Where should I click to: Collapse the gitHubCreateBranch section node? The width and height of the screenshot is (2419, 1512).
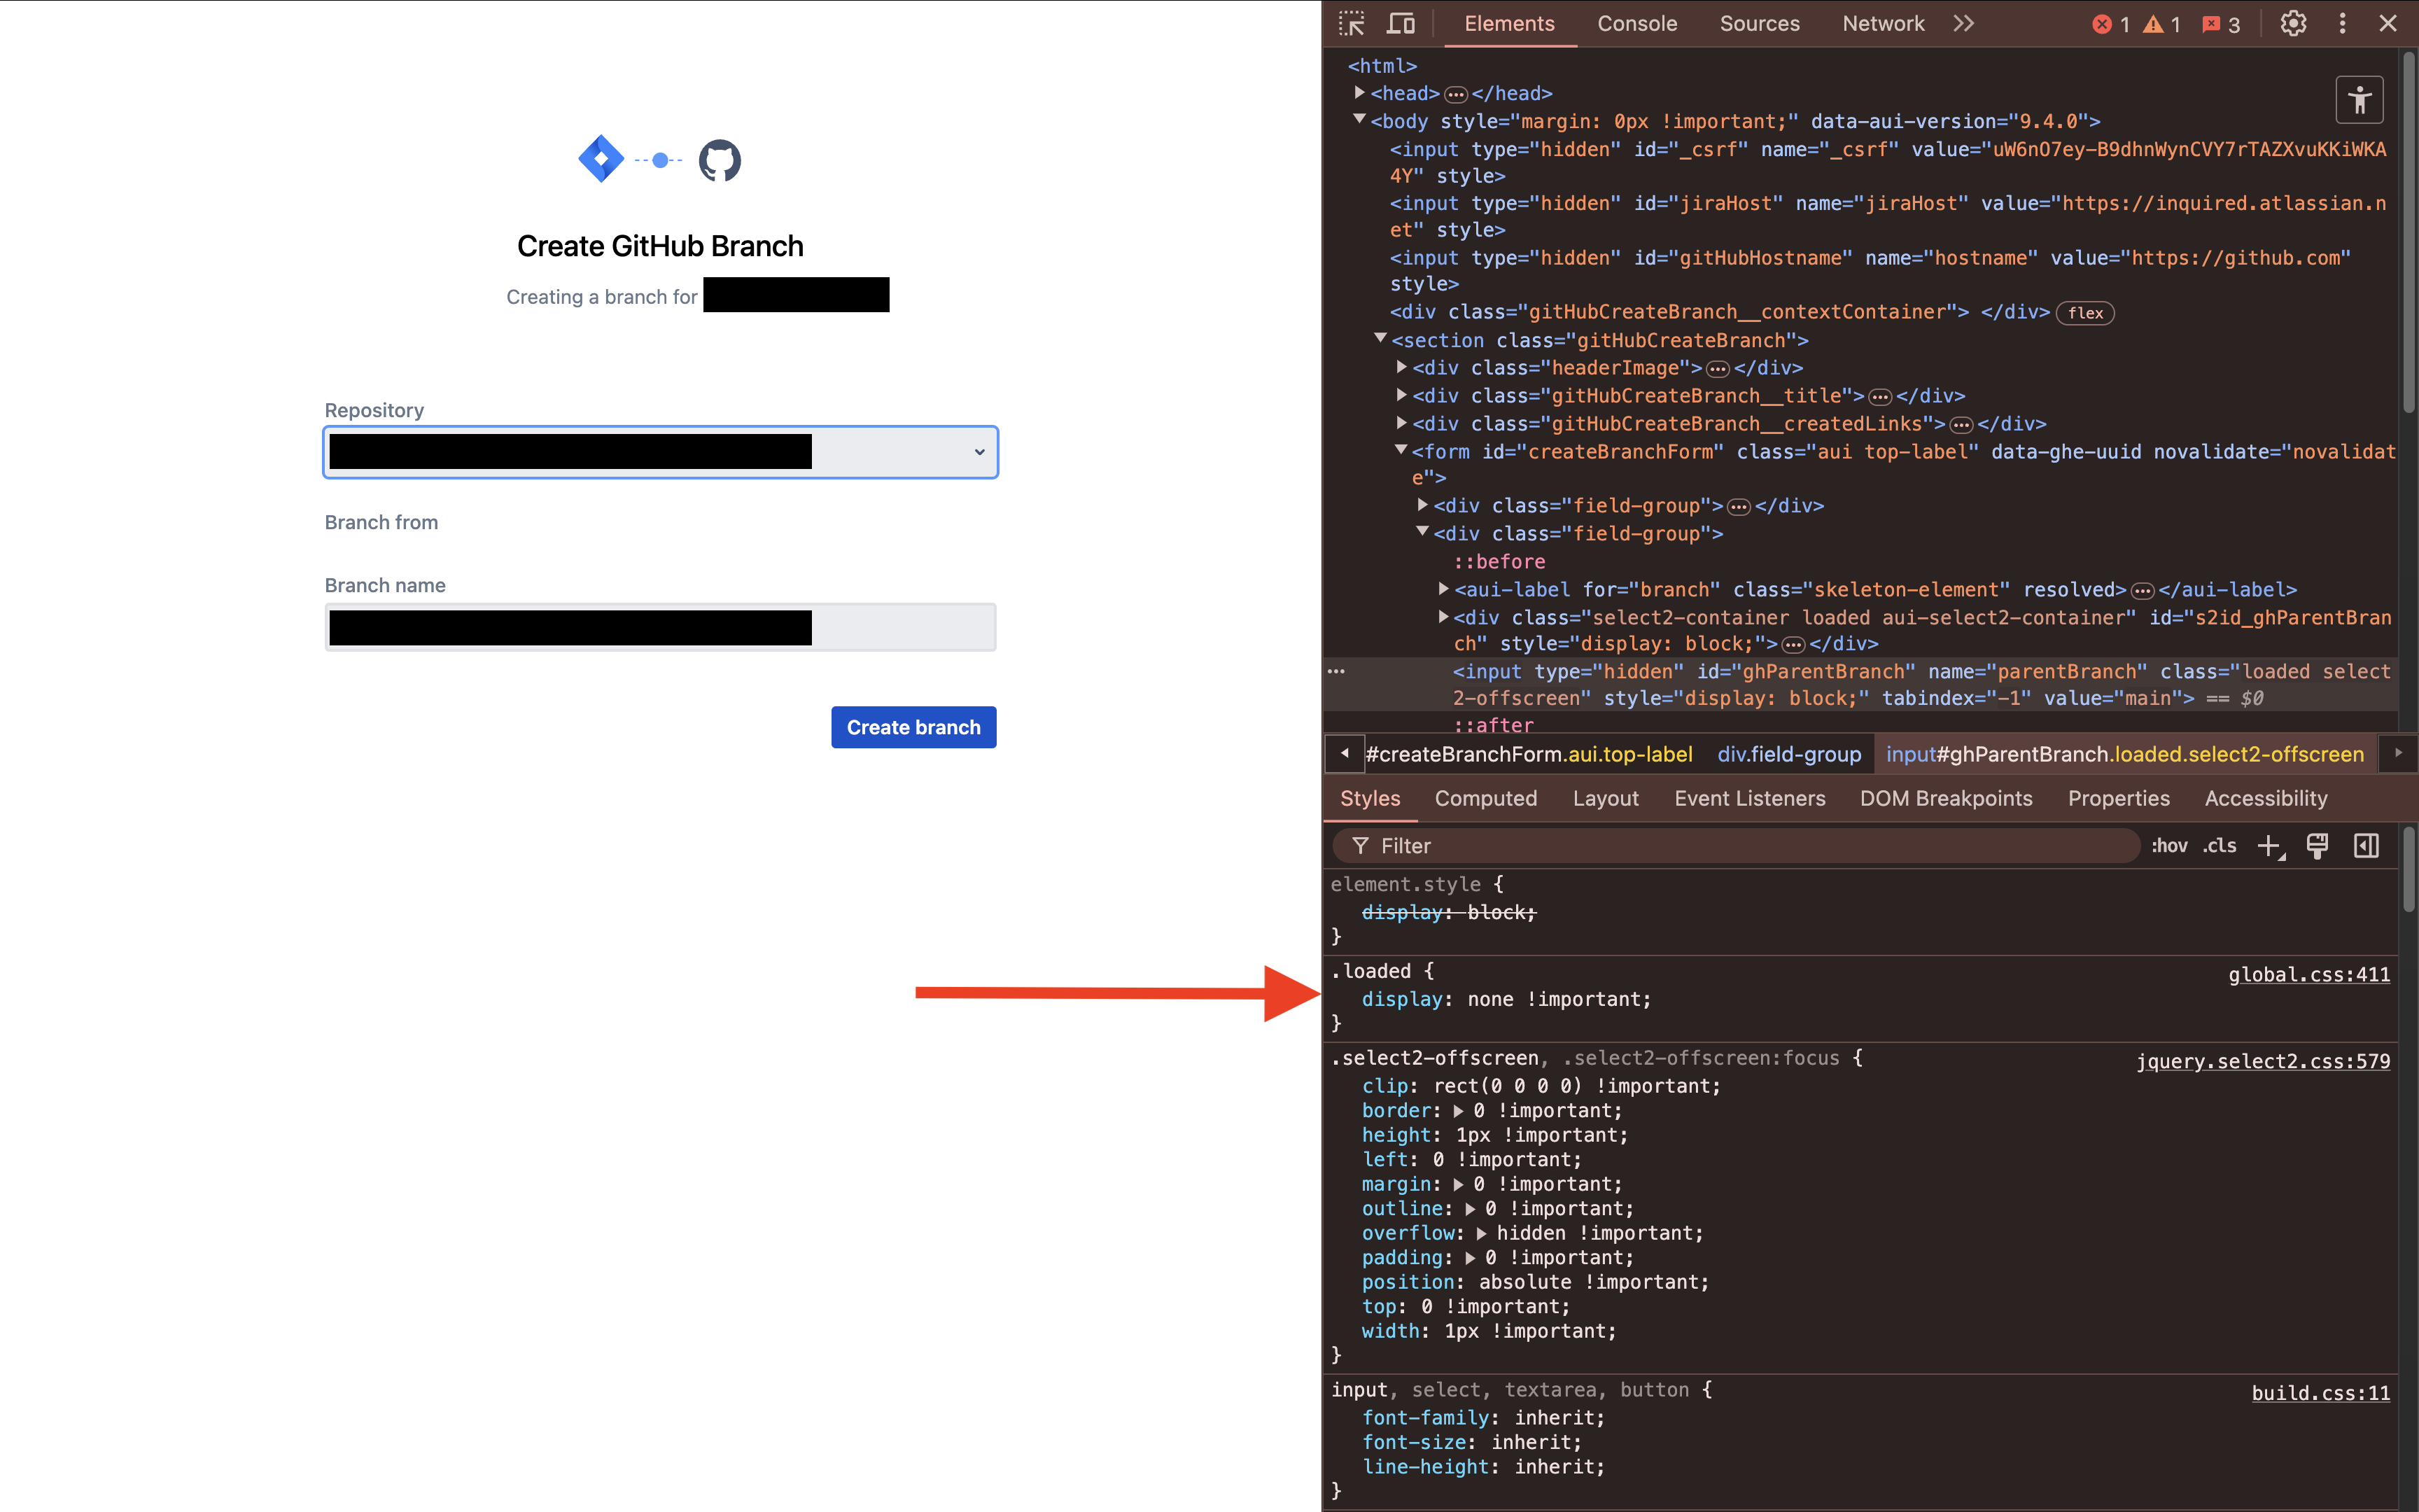pyautogui.click(x=1380, y=338)
